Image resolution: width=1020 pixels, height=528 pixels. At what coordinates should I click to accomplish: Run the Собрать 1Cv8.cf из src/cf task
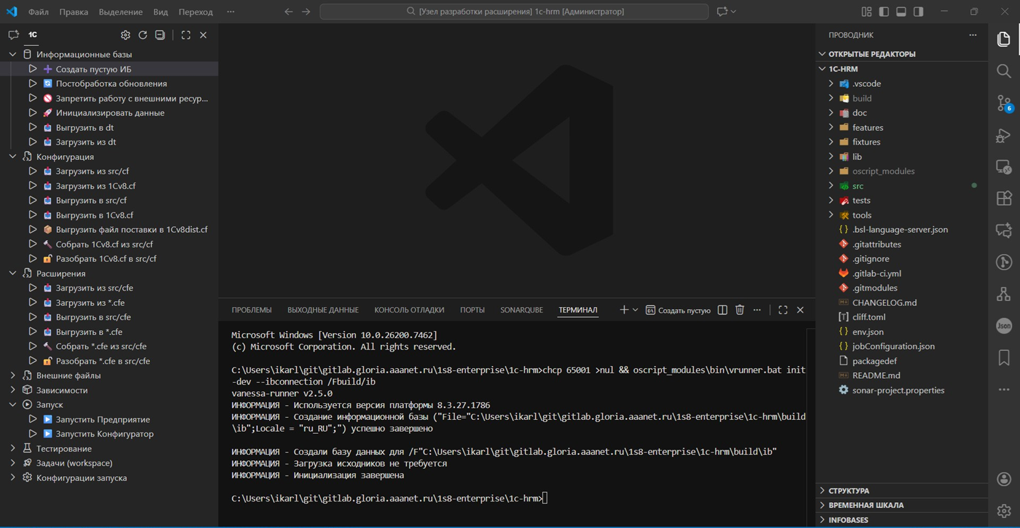[33, 244]
